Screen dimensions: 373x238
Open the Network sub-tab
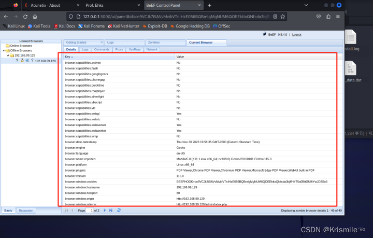tap(152, 49)
